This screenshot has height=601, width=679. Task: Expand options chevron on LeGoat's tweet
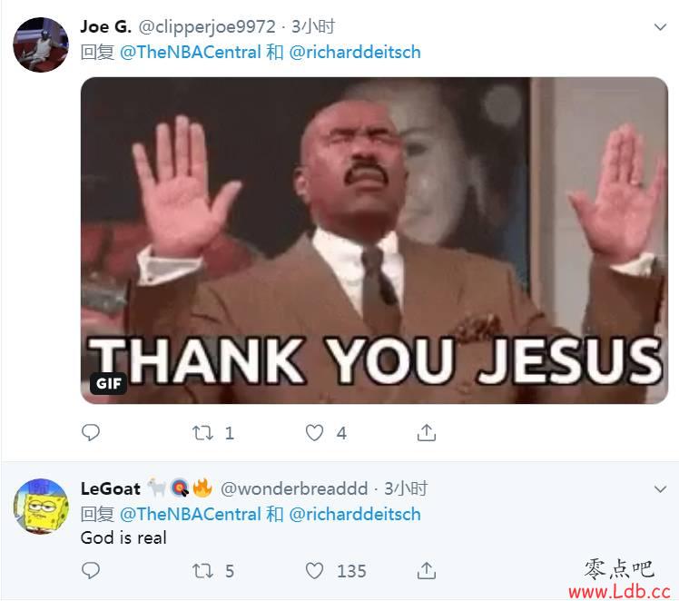[x=660, y=489]
